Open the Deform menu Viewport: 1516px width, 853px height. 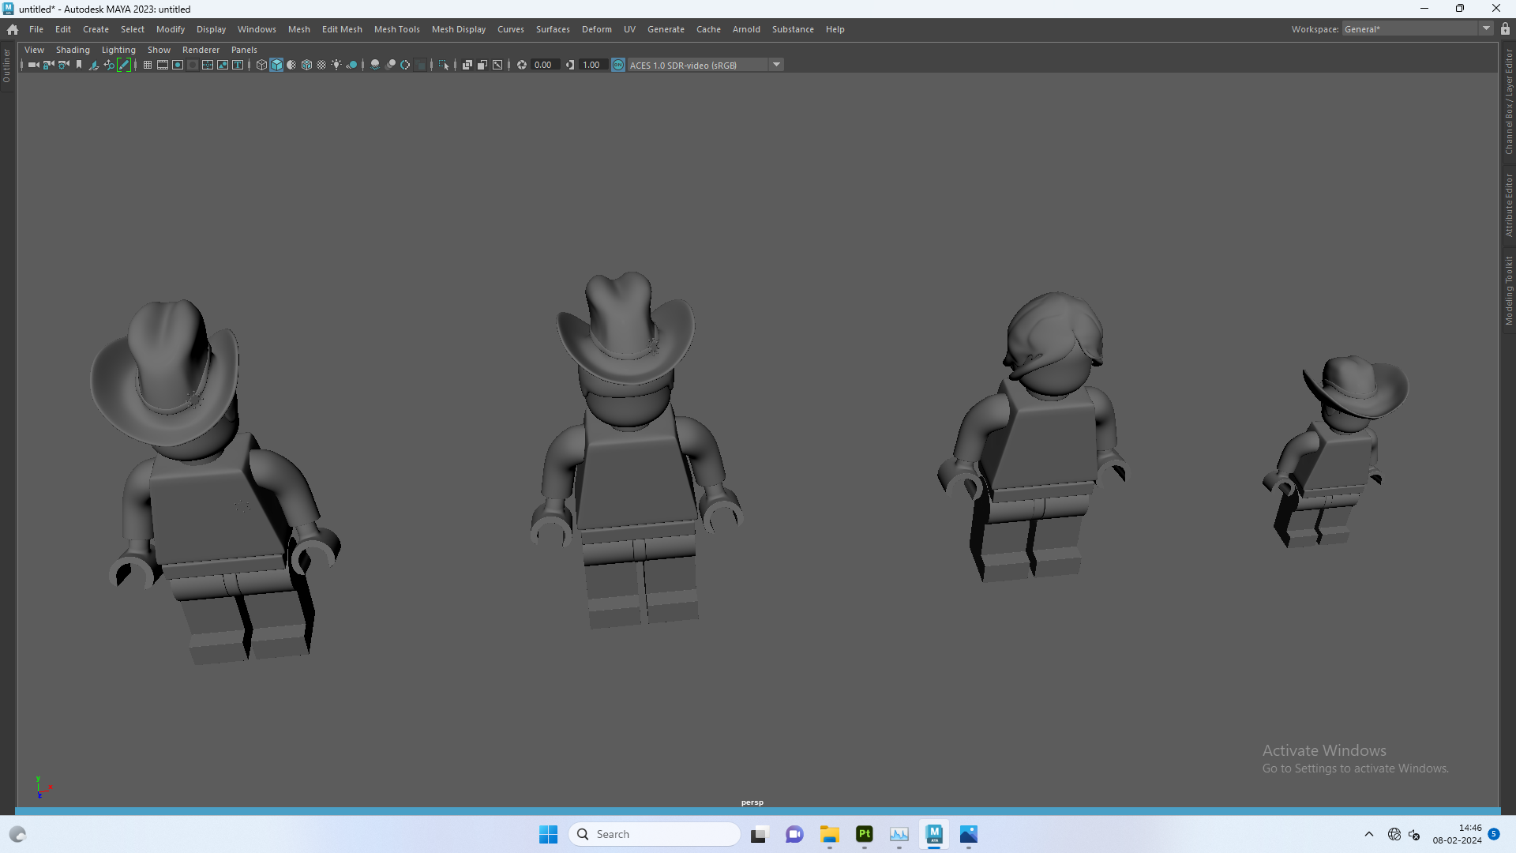pyautogui.click(x=597, y=29)
